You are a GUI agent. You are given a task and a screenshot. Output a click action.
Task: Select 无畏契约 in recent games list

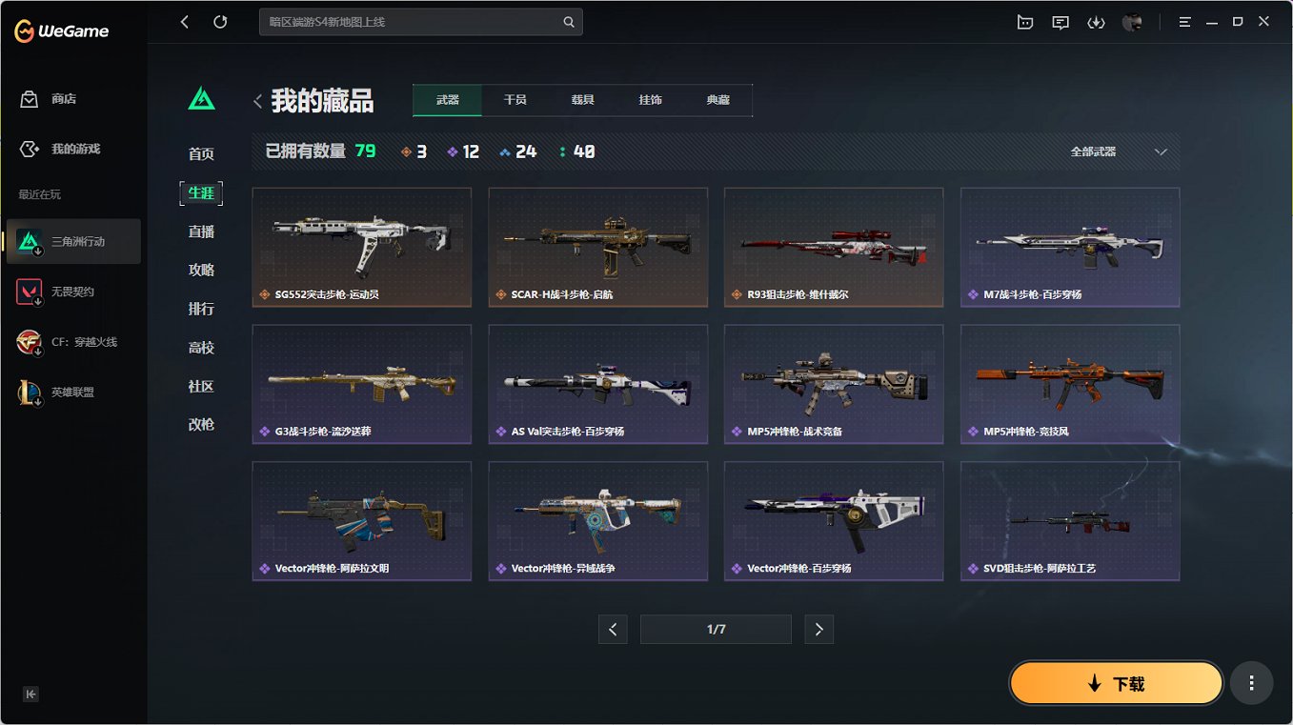coord(73,292)
